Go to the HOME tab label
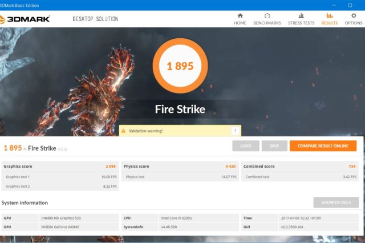This screenshot has height=243, width=365. (x=240, y=23)
